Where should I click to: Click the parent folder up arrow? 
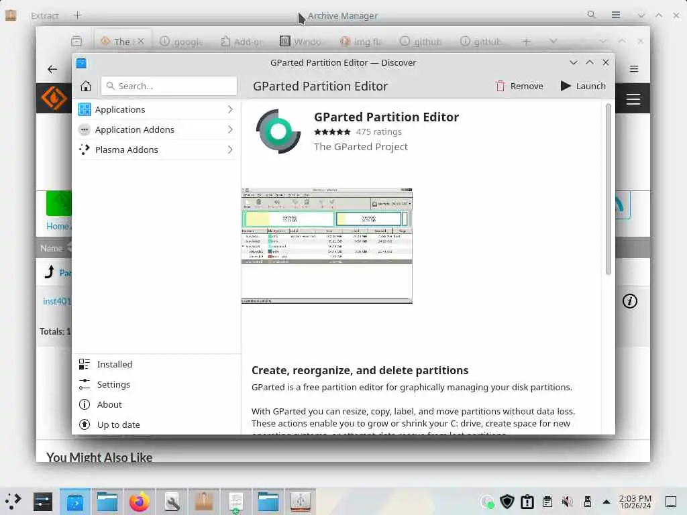(50, 272)
